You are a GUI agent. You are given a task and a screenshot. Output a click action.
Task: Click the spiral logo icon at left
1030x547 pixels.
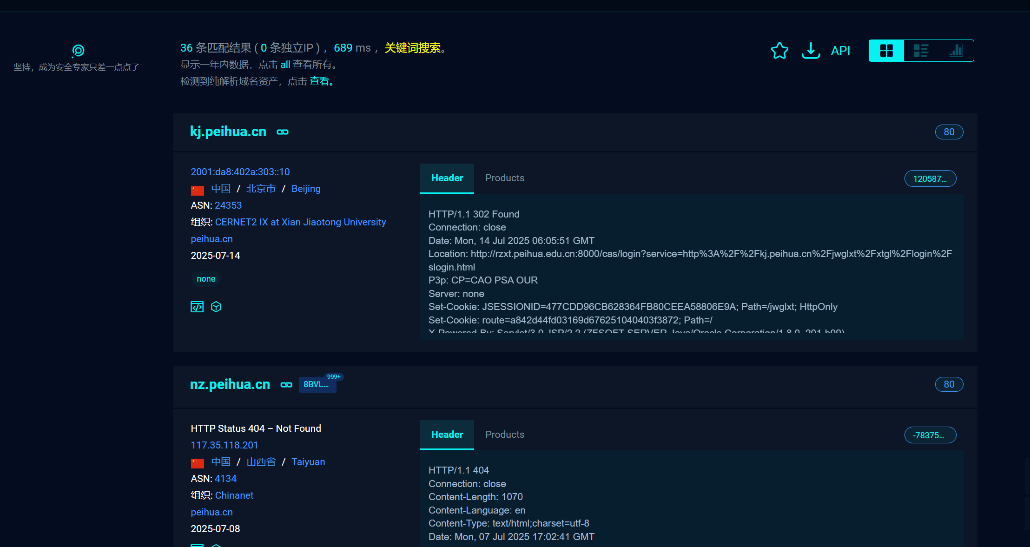(78, 51)
